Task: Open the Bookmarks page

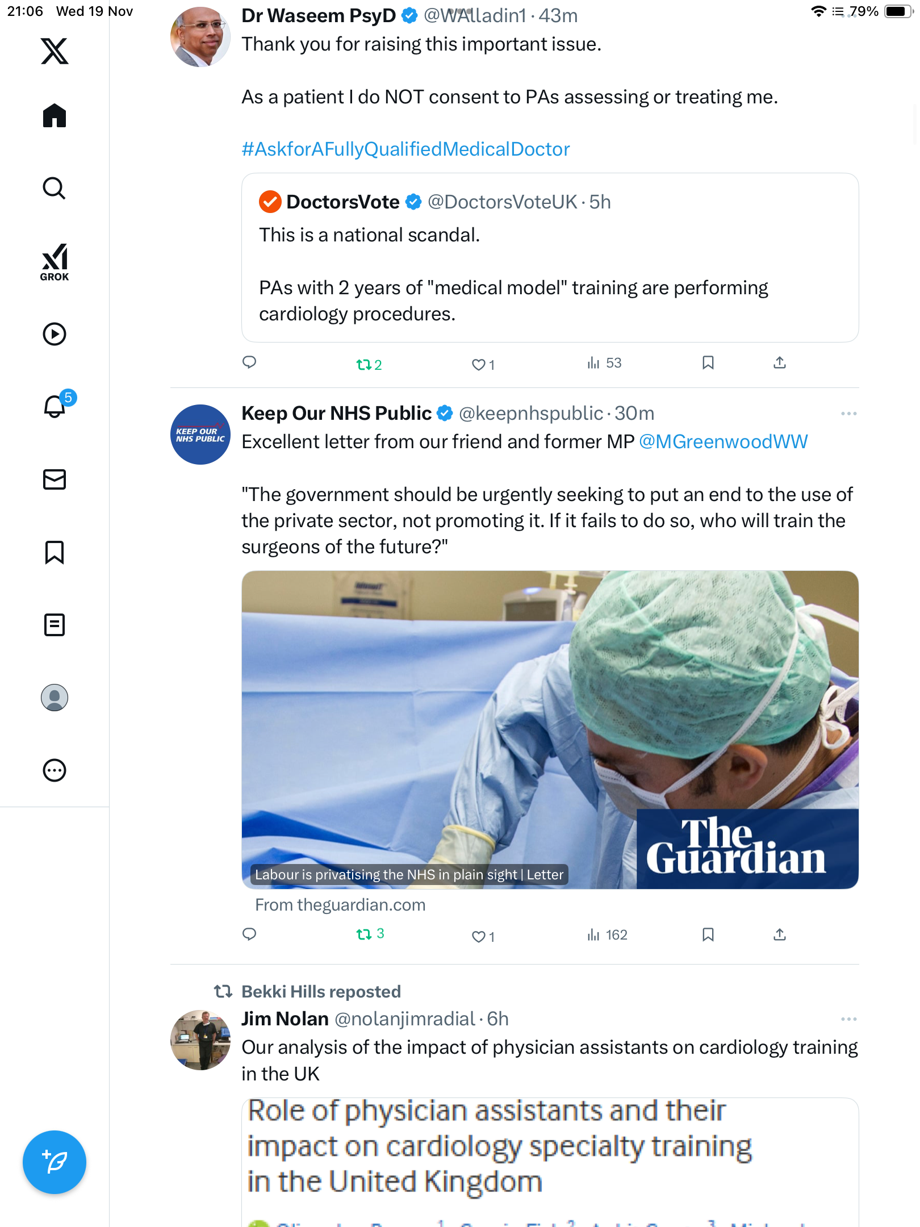Action: tap(55, 552)
